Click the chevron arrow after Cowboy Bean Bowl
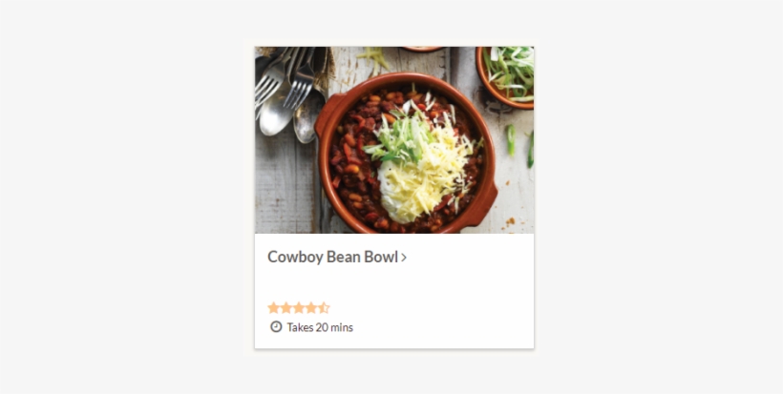783x394 pixels. pyautogui.click(x=404, y=258)
